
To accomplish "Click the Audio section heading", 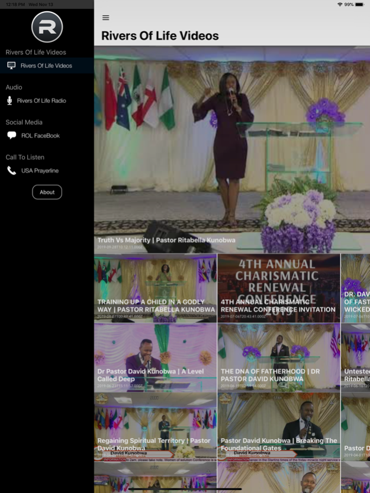I will tap(14, 87).
